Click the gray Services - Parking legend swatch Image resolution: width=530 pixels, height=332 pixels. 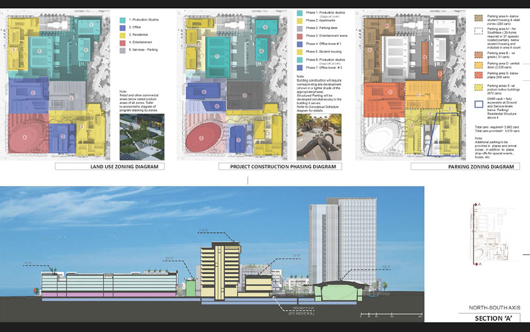pos(123,50)
